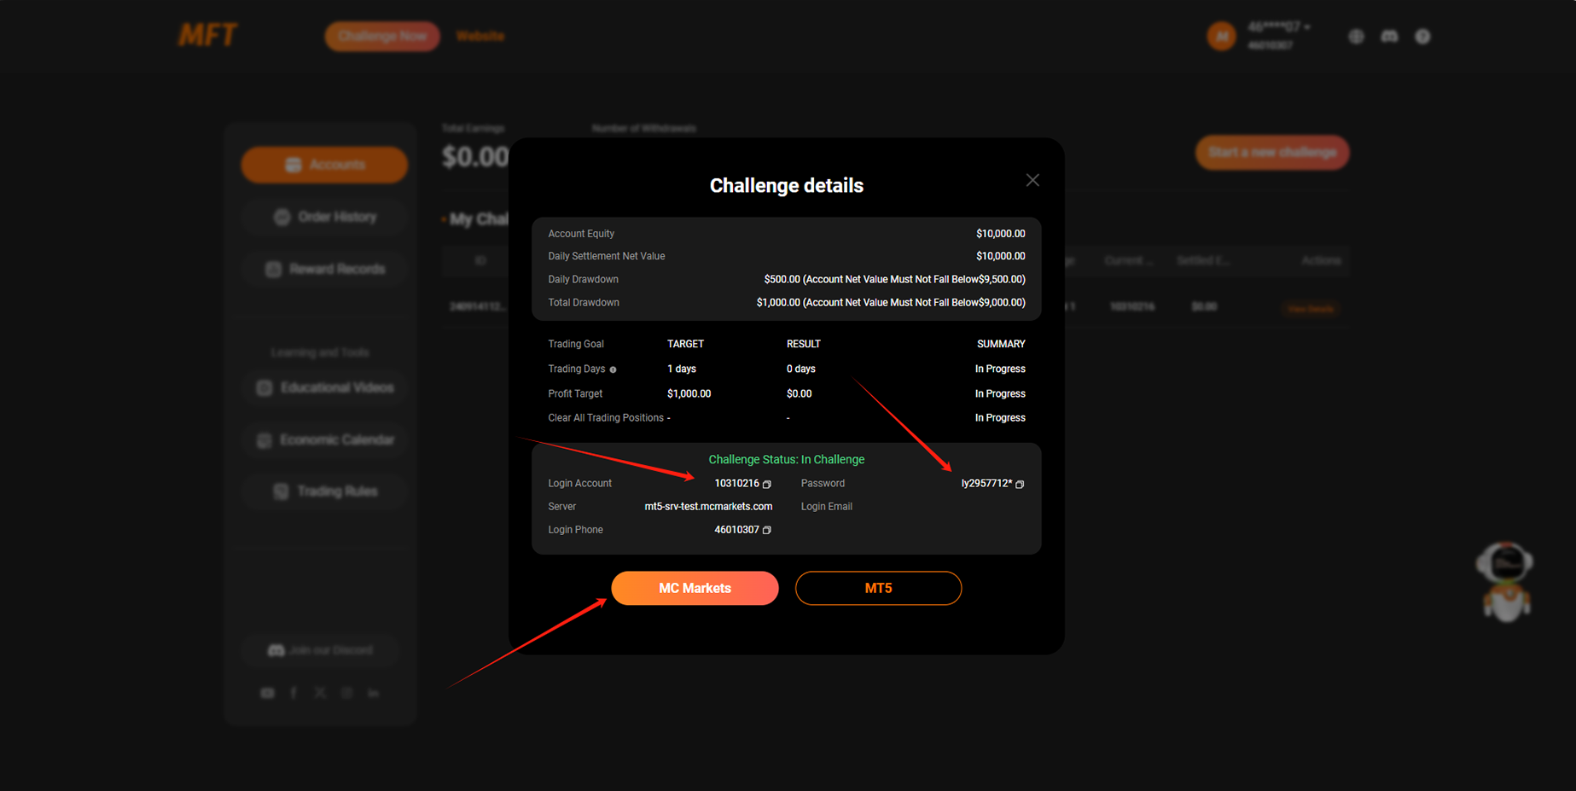Image resolution: width=1576 pixels, height=791 pixels.
Task: Open the help question mark icon
Action: [x=1422, y=36]
